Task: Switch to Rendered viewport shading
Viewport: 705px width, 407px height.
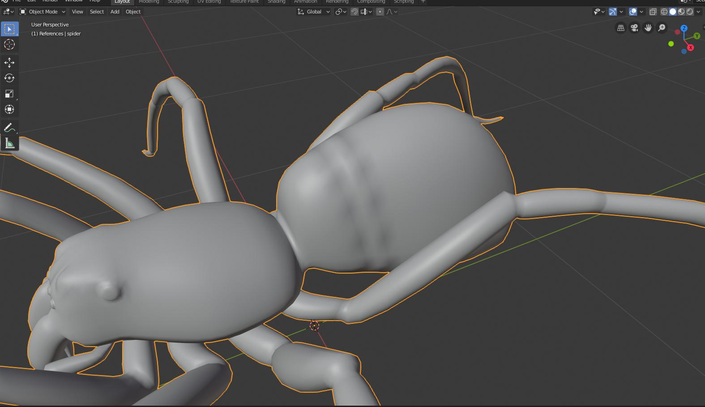Action: (690, 12)
